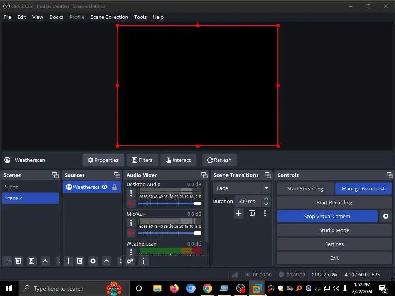The height and width of the screenshot is (296, 395).
Task: Click Start Streaming
Action: tap(306, 188)
